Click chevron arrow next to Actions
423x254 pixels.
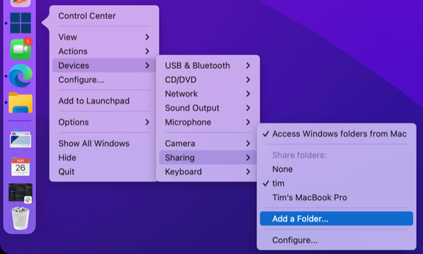(x=147, y=51)
